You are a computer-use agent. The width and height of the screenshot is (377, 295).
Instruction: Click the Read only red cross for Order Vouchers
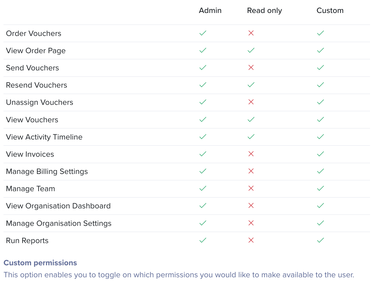251,33
